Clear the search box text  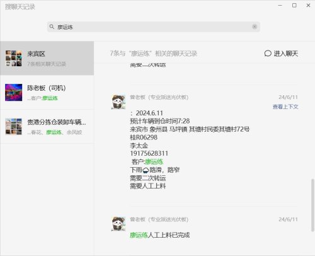(x=255, y=26)
